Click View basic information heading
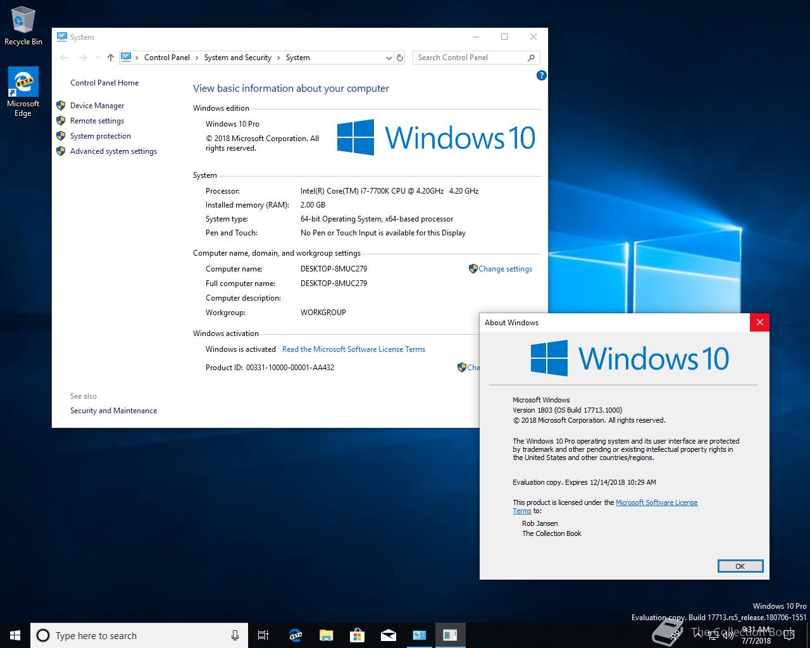 pos(291,89)
